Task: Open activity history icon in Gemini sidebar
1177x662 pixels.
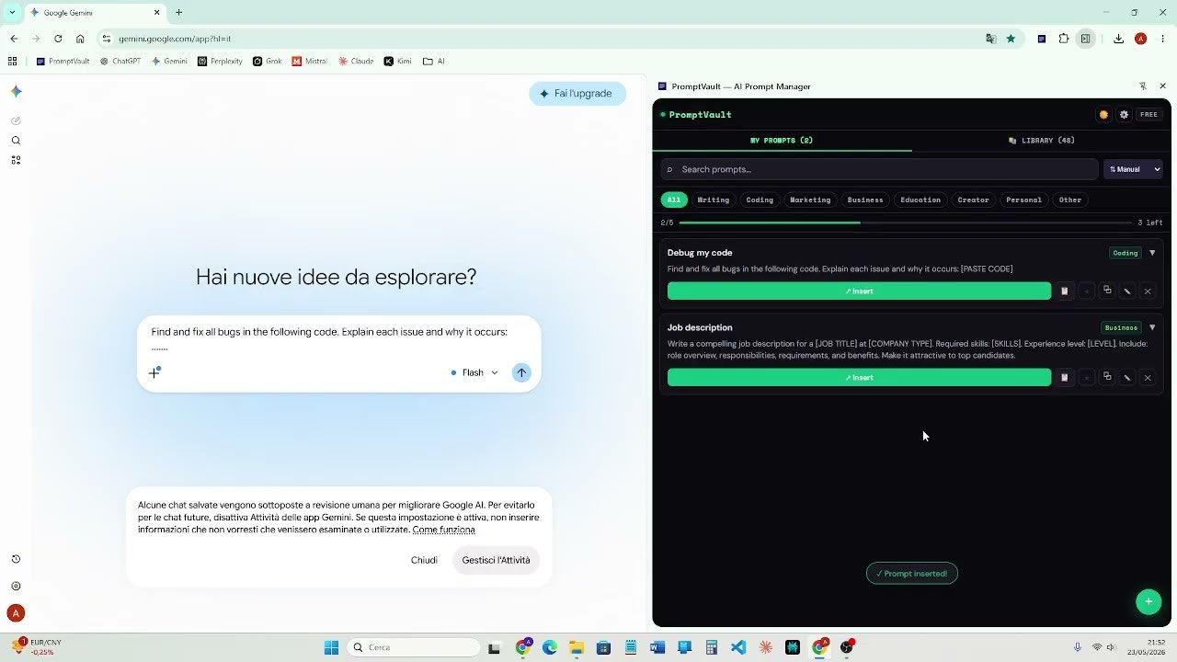Action: tap(16, 559)
